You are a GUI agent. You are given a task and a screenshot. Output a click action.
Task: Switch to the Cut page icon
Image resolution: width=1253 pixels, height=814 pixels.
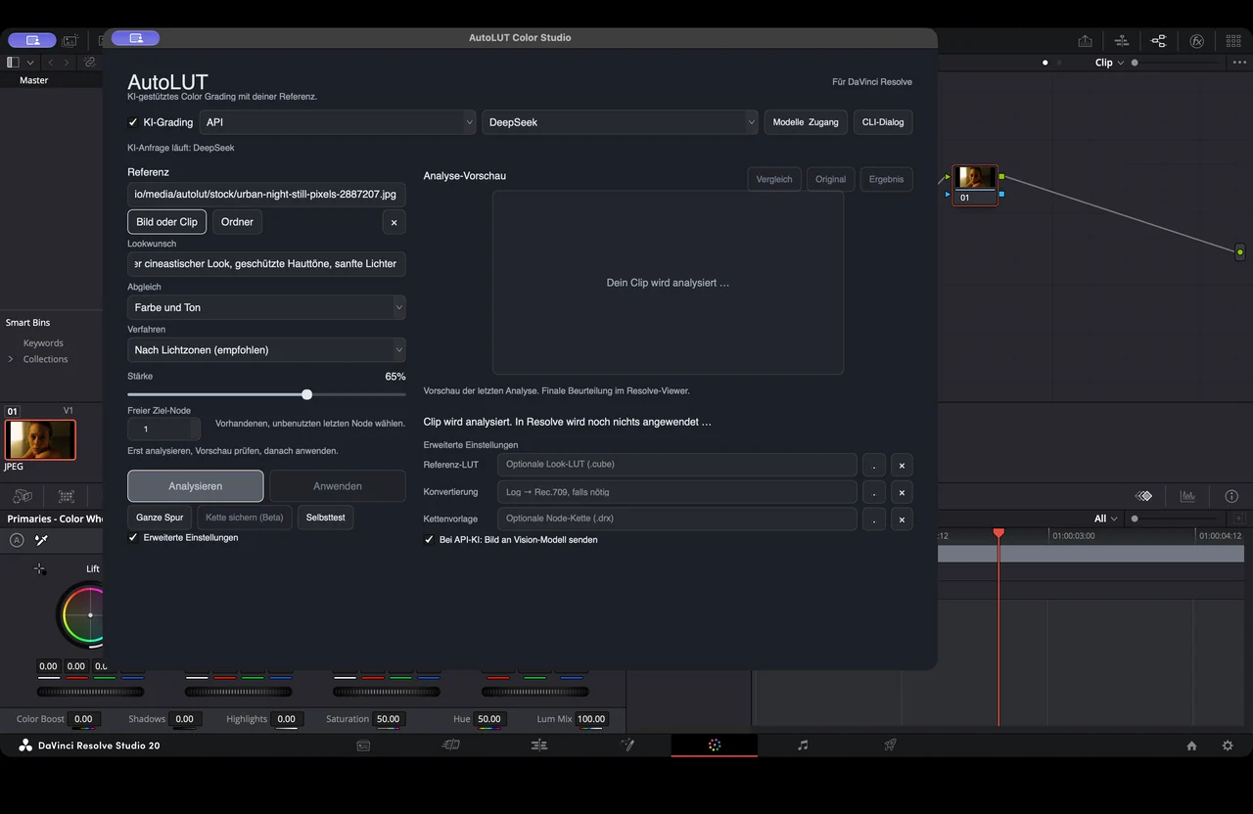pos(451,746)
